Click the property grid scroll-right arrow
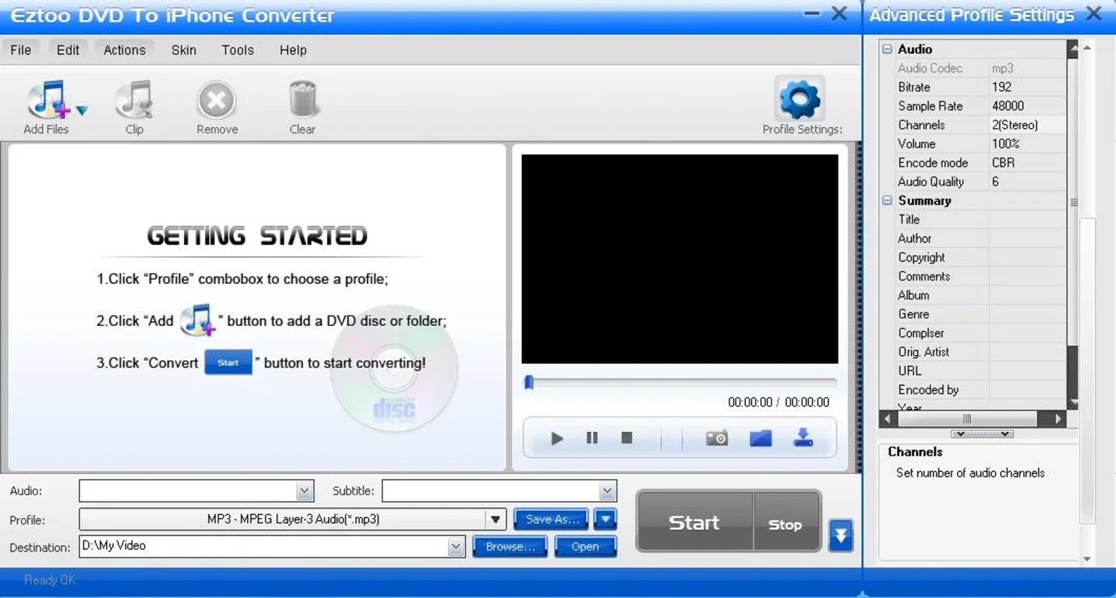 pos(1058,419)
